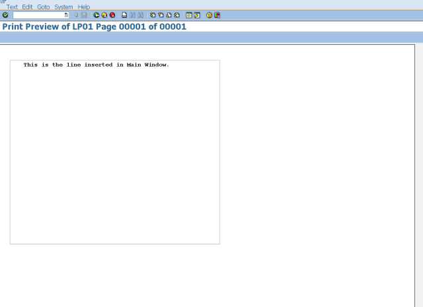
Task: Click the Customize Local Layout icon
Action: 217,15
